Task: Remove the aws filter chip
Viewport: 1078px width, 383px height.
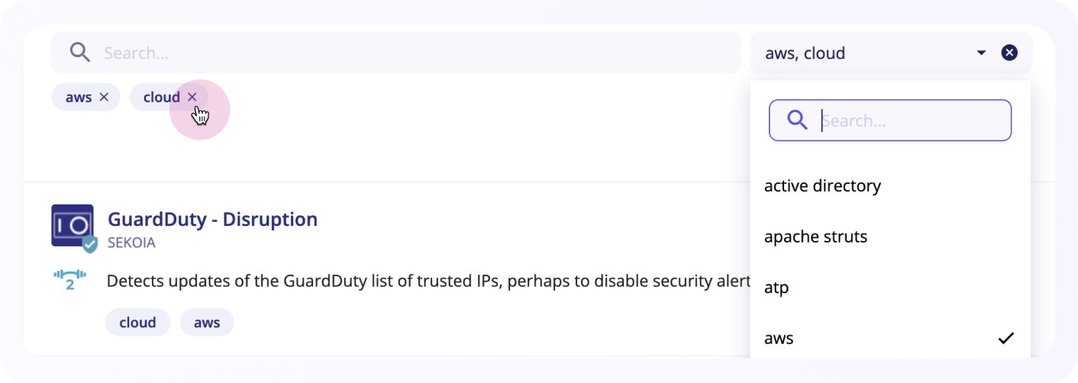Action: click(105, 97)
